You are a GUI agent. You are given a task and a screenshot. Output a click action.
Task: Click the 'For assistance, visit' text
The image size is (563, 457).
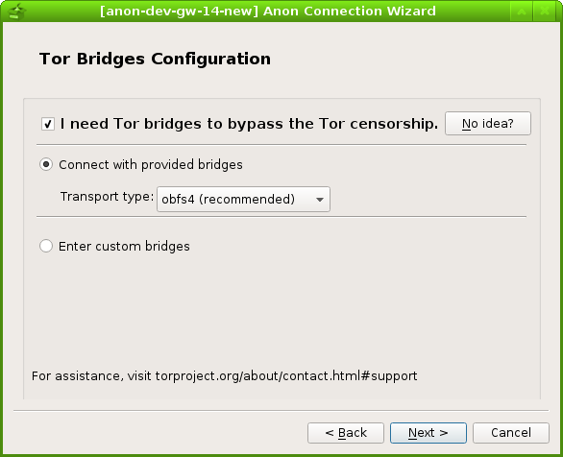[x=91, y=376]
